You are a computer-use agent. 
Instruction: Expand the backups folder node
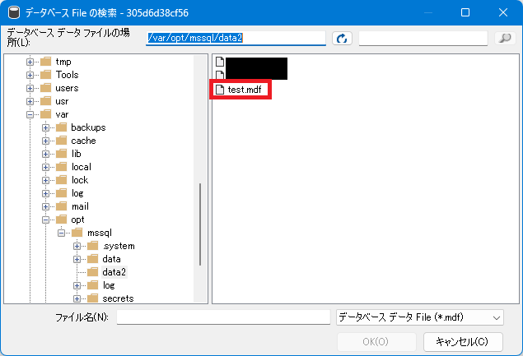coord(45,127)
